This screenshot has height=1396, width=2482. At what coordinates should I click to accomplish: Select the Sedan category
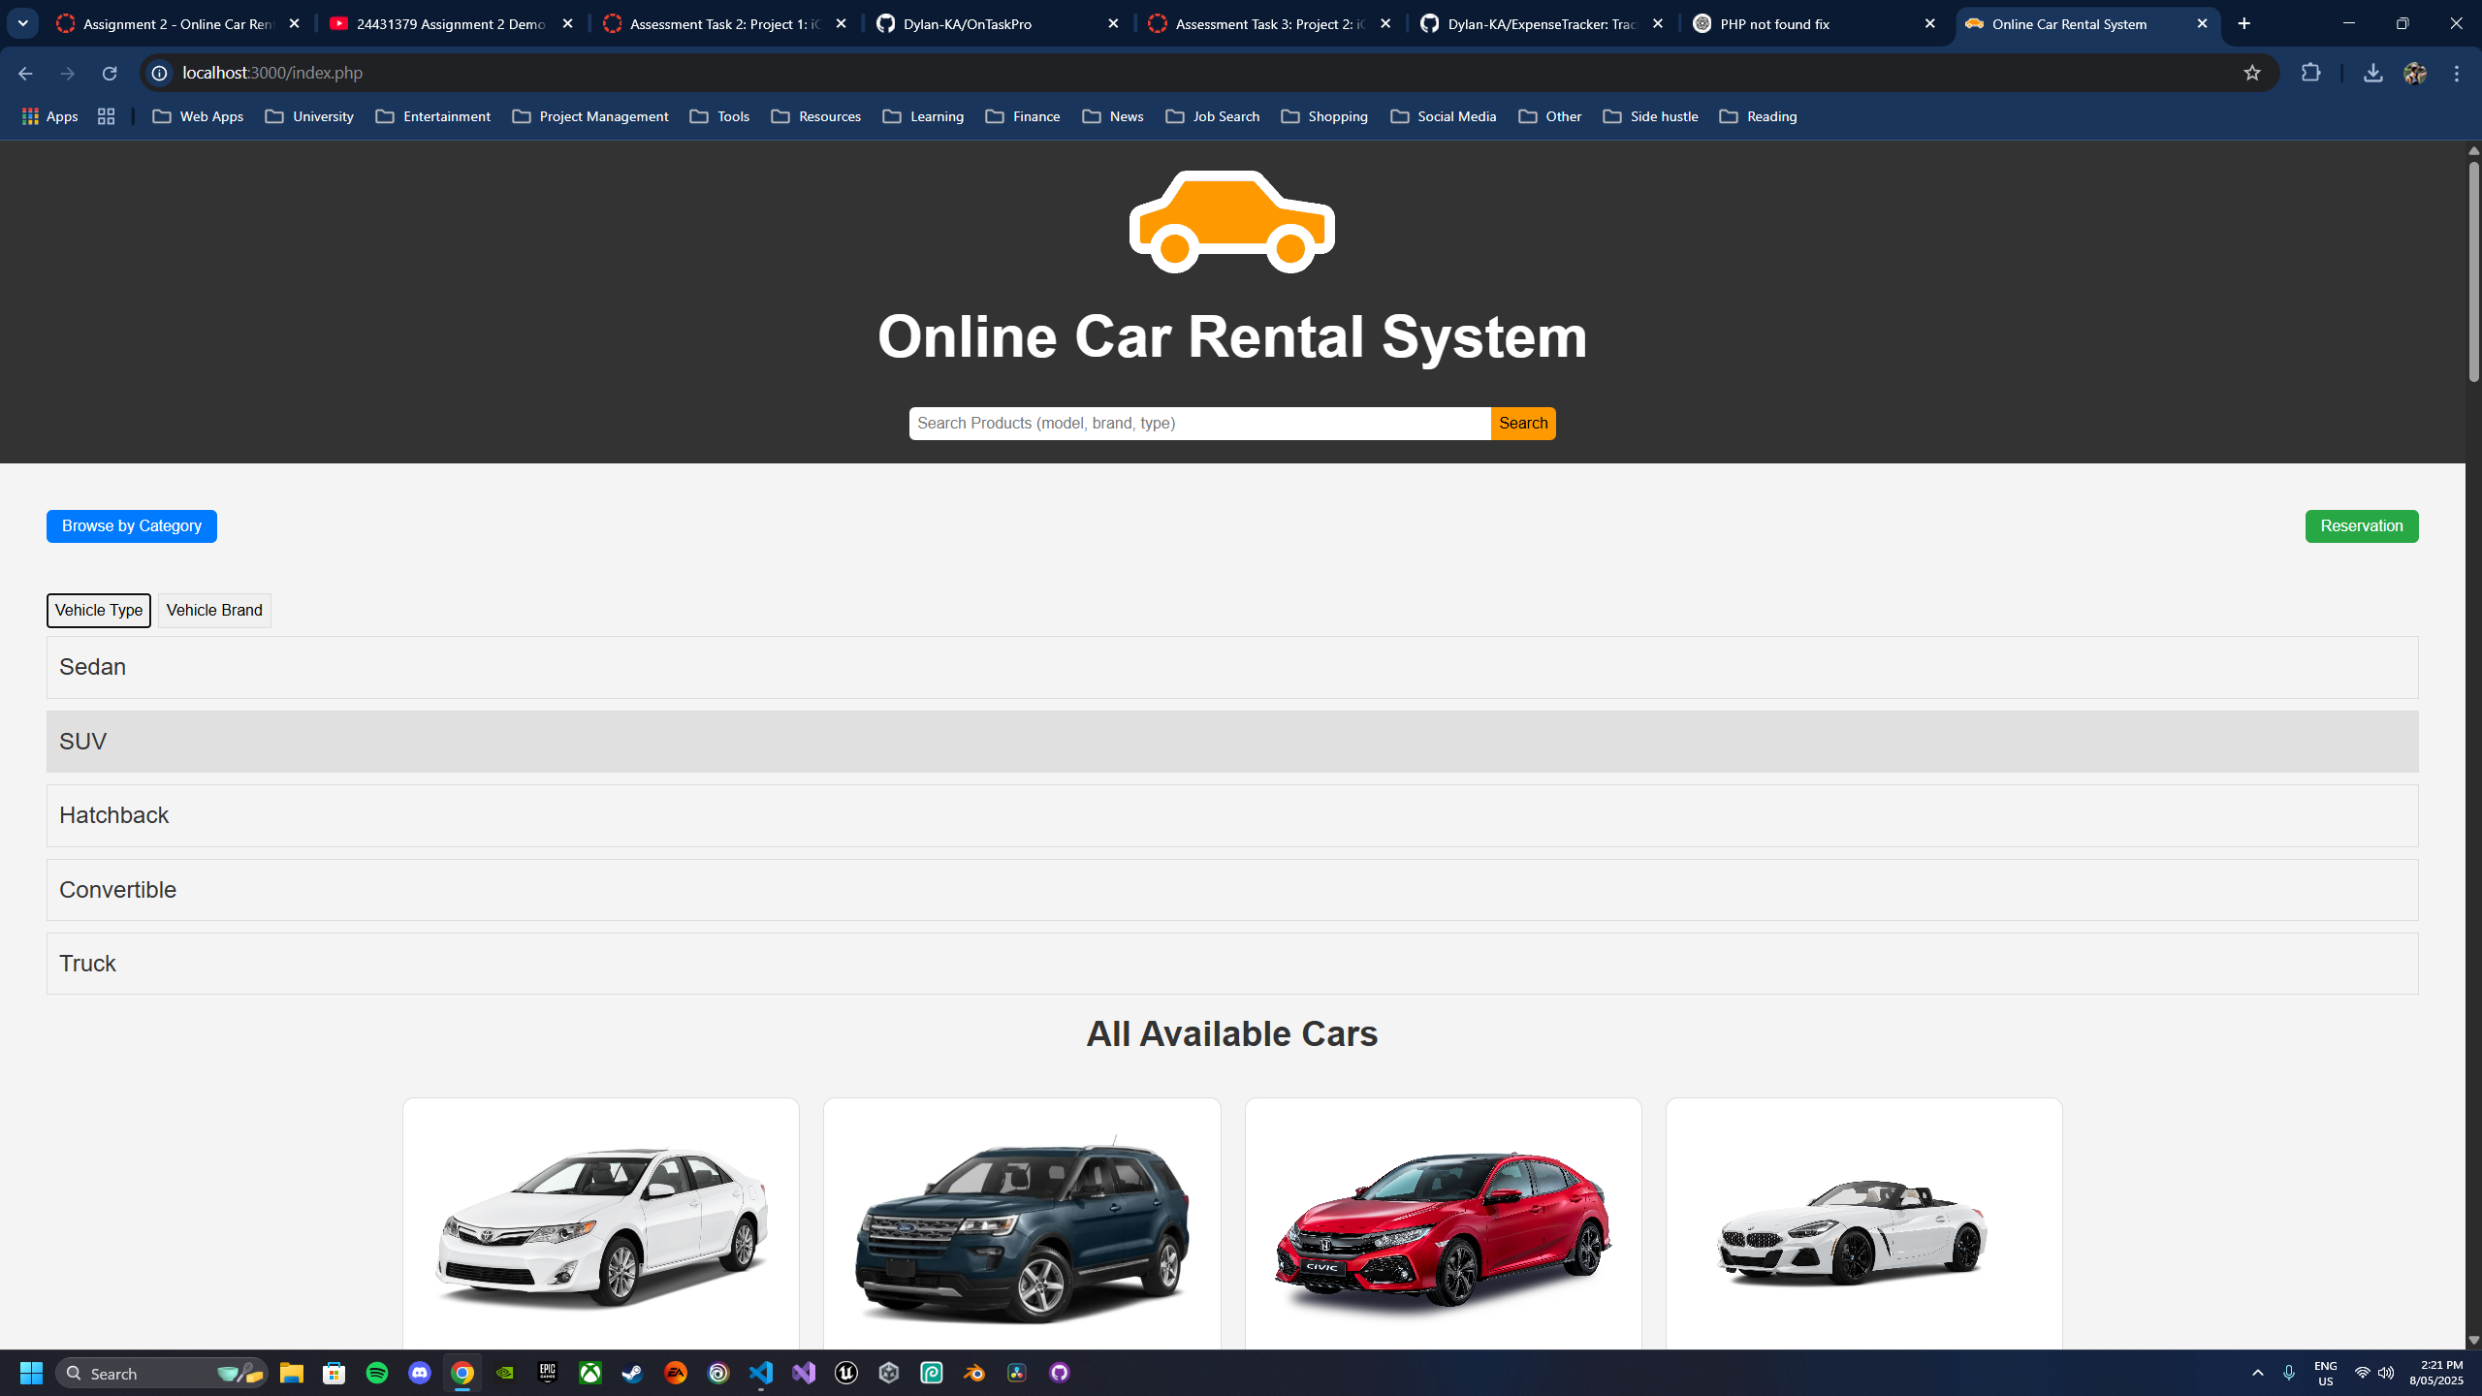[x=1232, y=667]
